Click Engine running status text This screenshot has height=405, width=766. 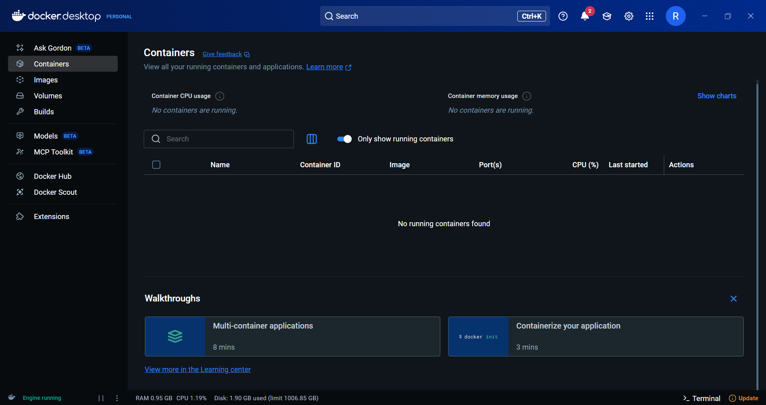pos(42,398)
